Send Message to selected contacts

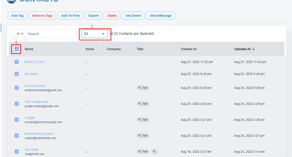161,16
